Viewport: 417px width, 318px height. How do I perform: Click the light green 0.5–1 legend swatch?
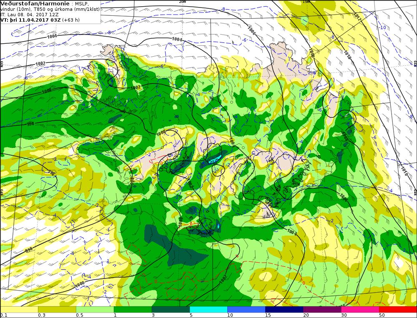(x=95, y=310)
